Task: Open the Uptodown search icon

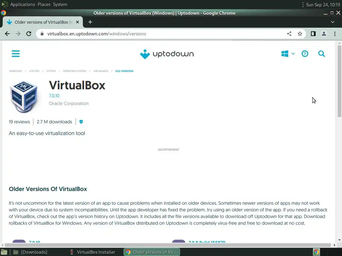Action: pos(322,54)
